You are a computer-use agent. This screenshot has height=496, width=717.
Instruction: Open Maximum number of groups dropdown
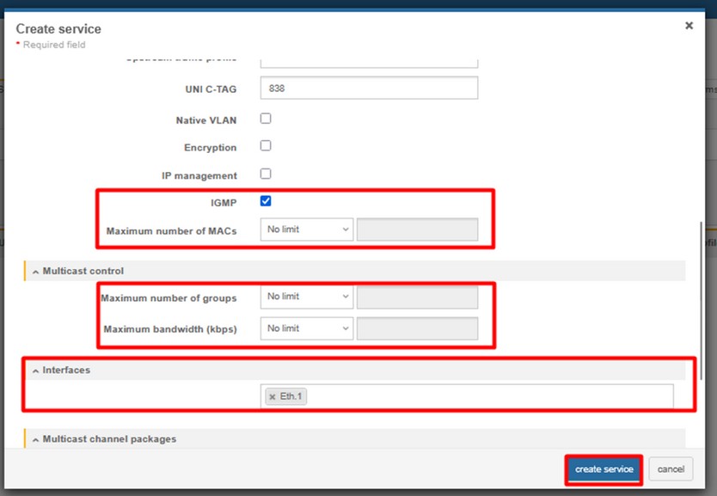point(307,297)
